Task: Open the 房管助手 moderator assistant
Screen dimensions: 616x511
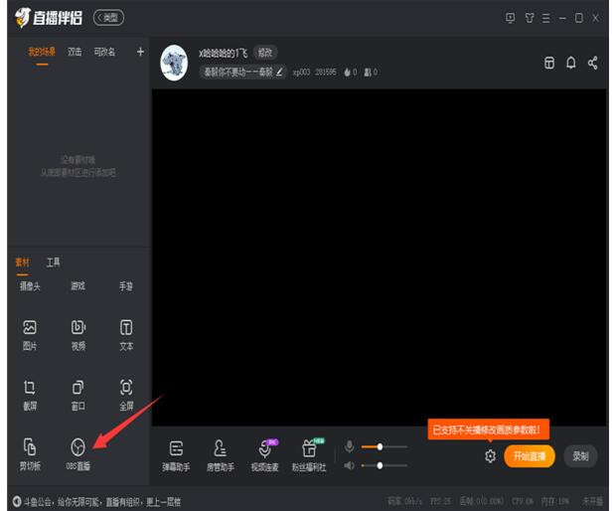Action: (x=221, y=456)
